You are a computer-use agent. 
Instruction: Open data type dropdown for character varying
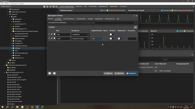89,39
